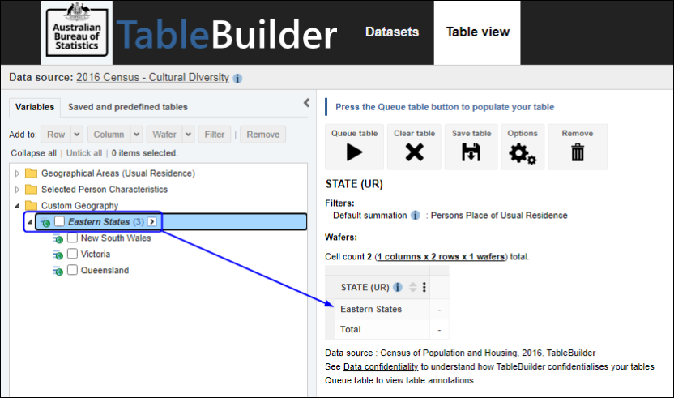Open the 2016 Census - Cultural Diversity link
Screen dimensions: 674x398
[152, 78]
